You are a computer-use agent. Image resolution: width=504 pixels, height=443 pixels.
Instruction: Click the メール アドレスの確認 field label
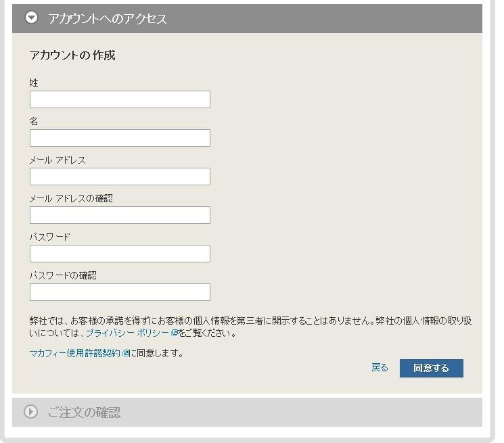[x=71, y=199]
